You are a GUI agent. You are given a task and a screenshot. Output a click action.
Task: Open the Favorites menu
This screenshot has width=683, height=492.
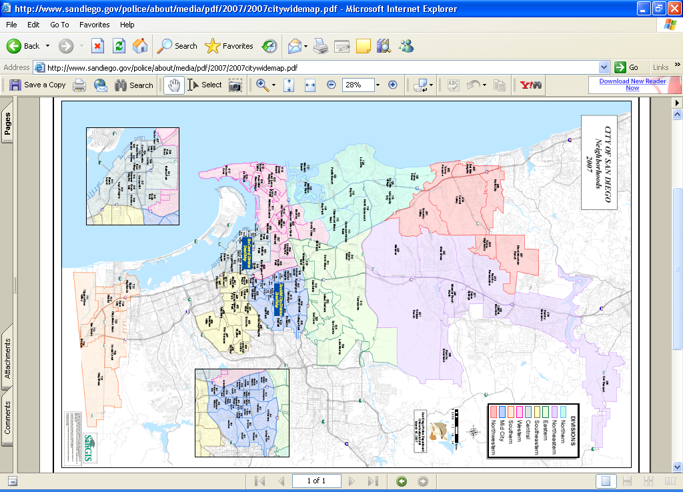click(94, 25)
